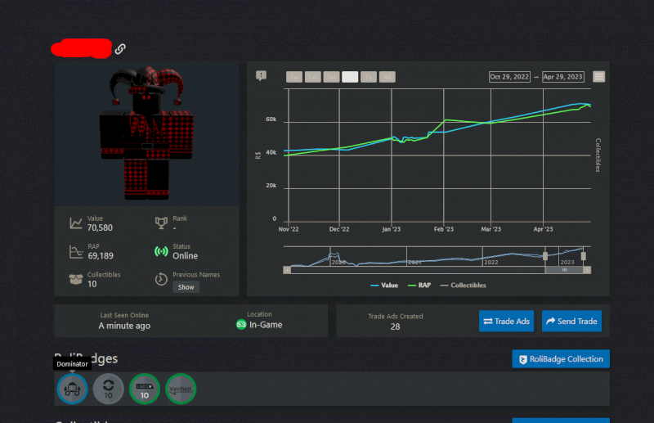Select the 1m chart range
654x423 pixels.
[x=313, y=77]
